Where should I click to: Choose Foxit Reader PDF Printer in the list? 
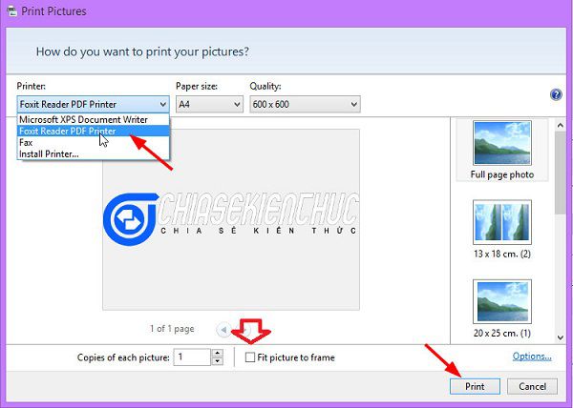point(94,131)
